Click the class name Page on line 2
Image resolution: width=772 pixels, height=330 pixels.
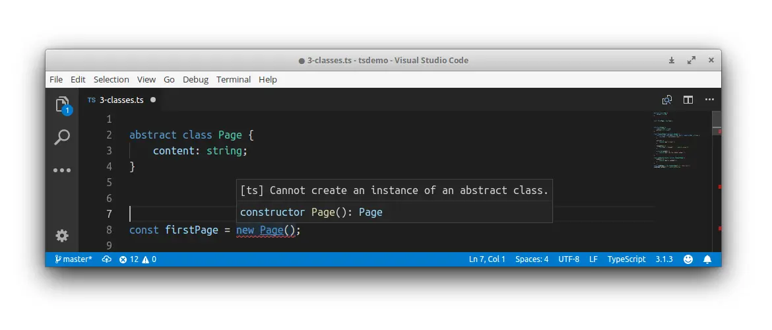pyautogui.click(x=230, y=135)
